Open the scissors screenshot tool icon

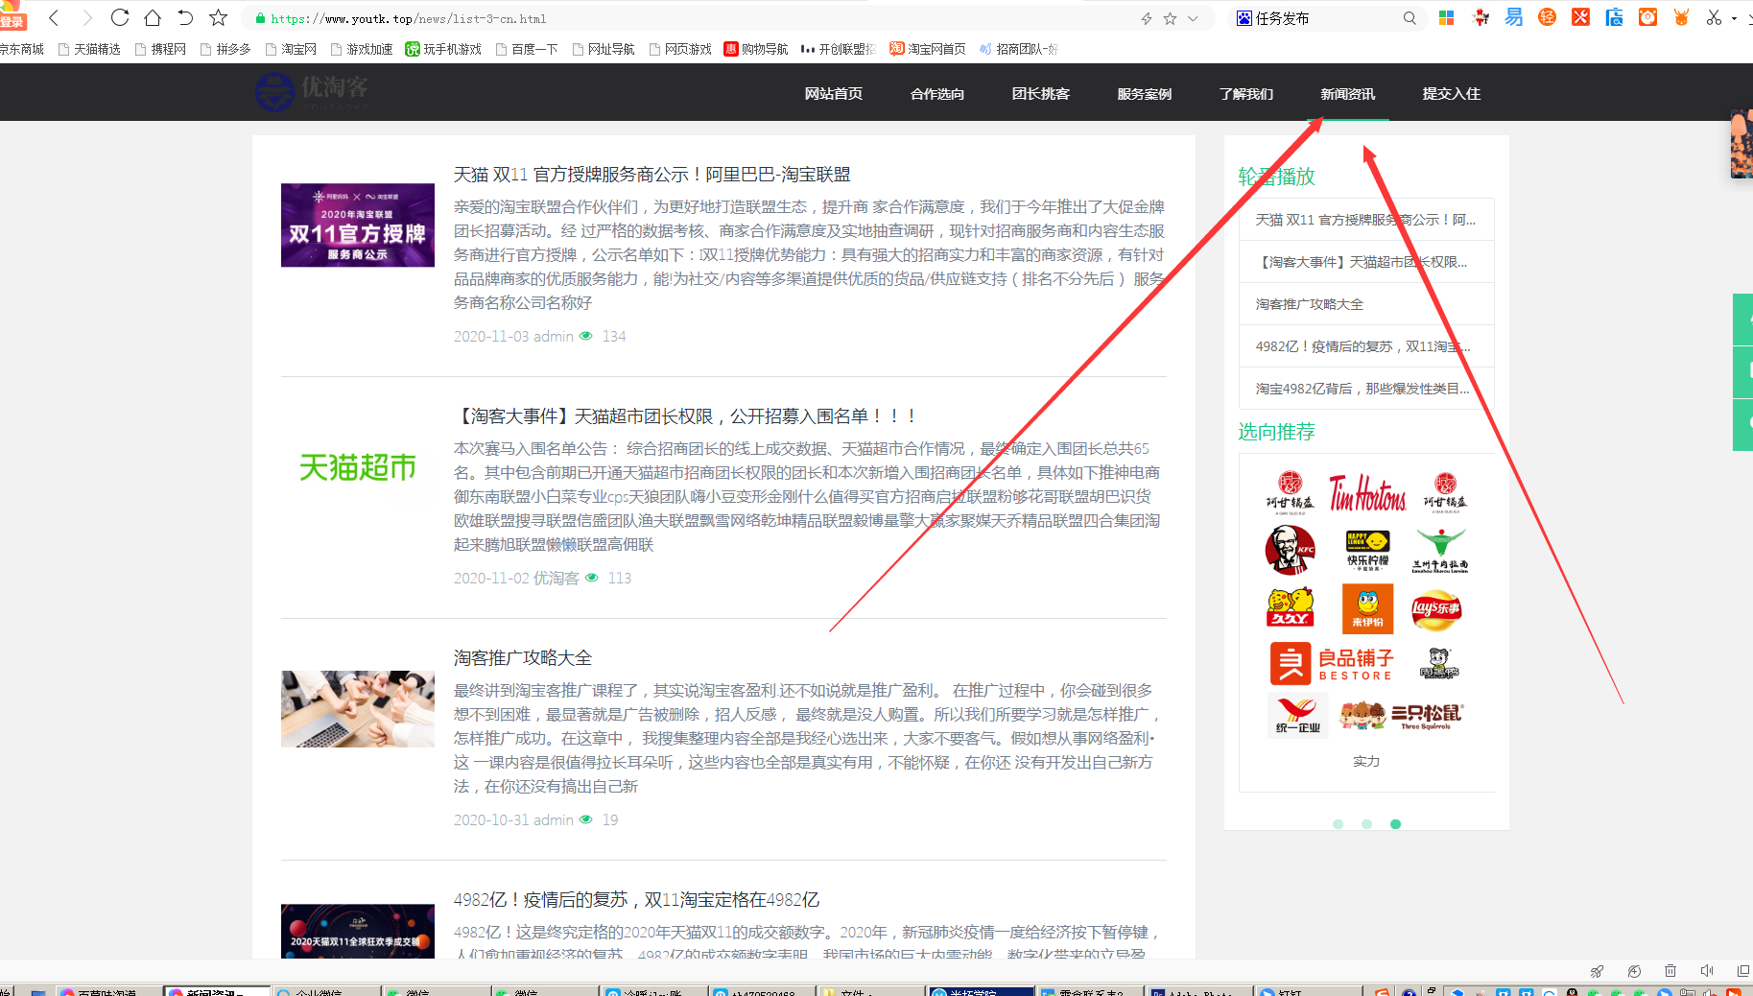tap(1714, 17)
